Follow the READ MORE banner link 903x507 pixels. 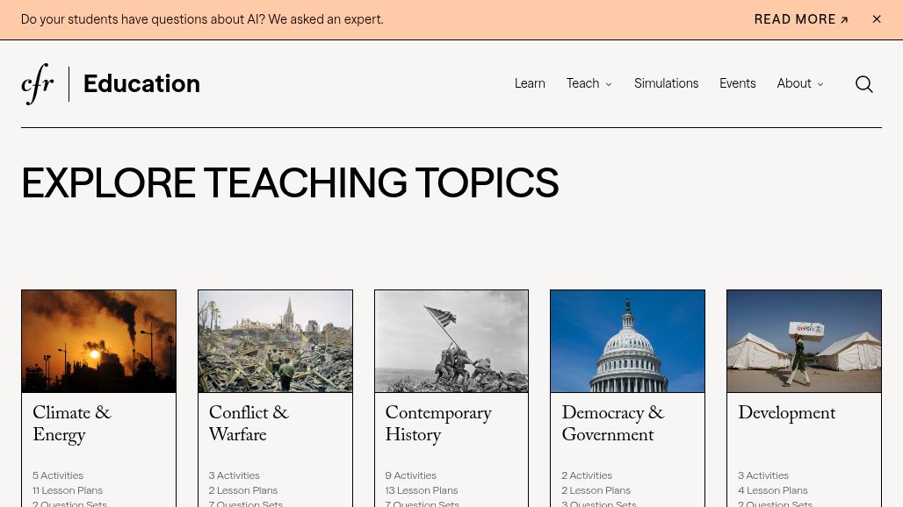pyautogui.click(x=801, y=19)
